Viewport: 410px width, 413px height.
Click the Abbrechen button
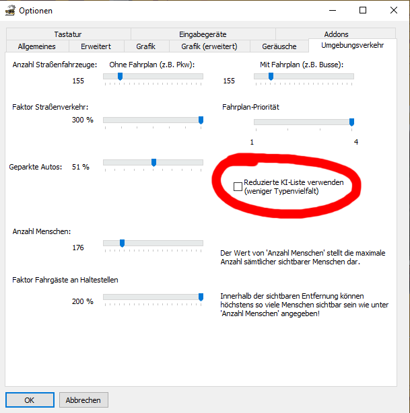coord(83,400)
